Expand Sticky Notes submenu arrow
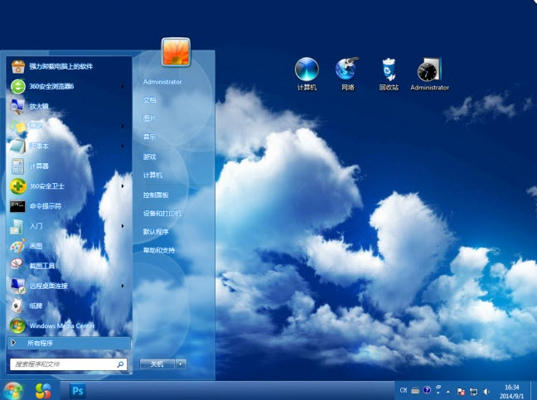This screenshot has height=400, width=537. pyautogui.click(x=123, y=126)
